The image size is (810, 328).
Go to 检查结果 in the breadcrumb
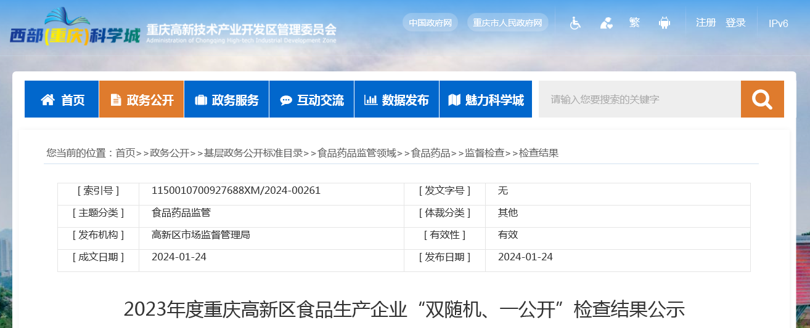point(539,153)
